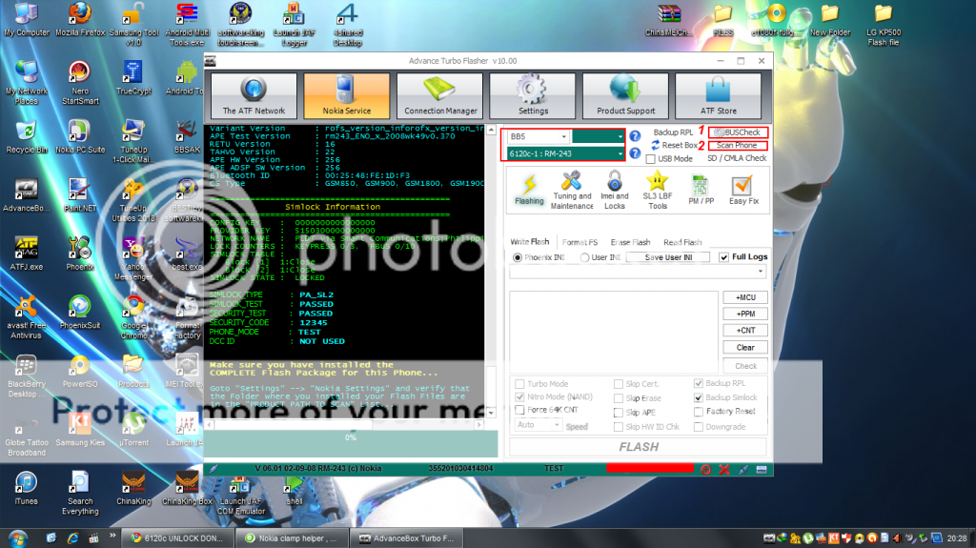
Task: Click the +MCU button
Action: tap(745, 297)
